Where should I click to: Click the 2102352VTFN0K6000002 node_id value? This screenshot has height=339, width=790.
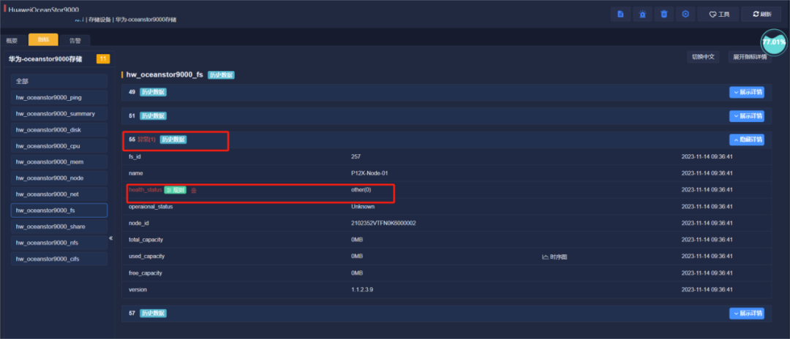(383, 223)
